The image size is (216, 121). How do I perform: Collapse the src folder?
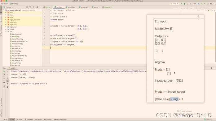[6, 32]
